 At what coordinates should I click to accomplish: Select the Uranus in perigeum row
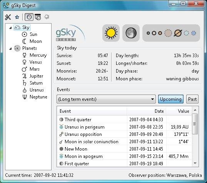coord(124,127)
